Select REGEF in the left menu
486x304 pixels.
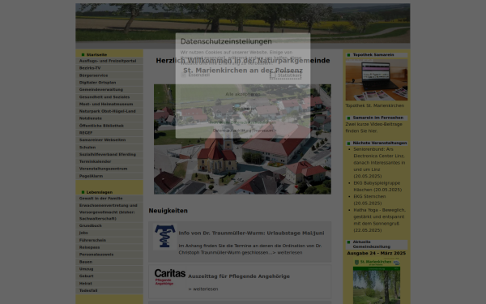coord(109,133)
